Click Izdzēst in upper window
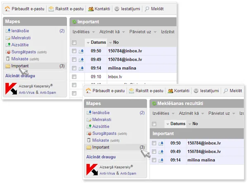The width and height of the screenshot is (248, 185). pyautogui.click(x=168, y=32)
